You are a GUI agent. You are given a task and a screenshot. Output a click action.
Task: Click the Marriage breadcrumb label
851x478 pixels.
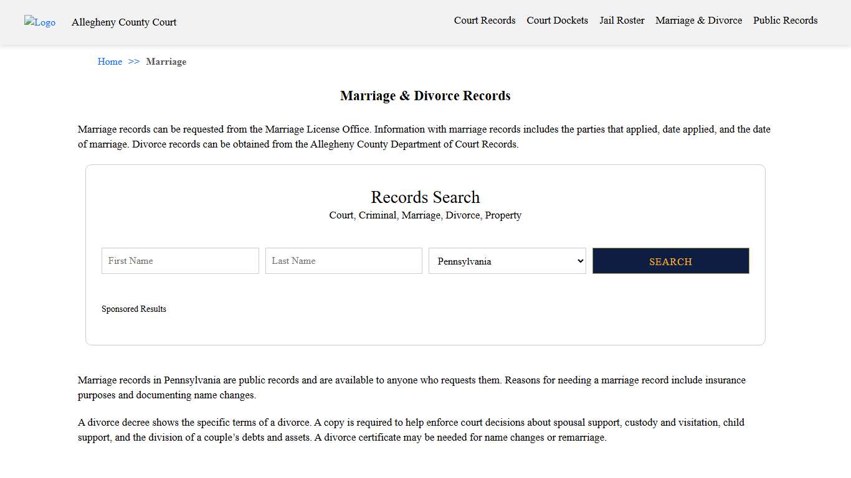point(166,62)
